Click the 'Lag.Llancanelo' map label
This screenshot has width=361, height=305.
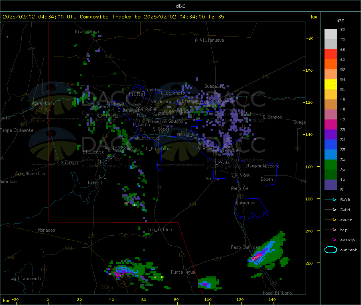click(x=25, y=279)
